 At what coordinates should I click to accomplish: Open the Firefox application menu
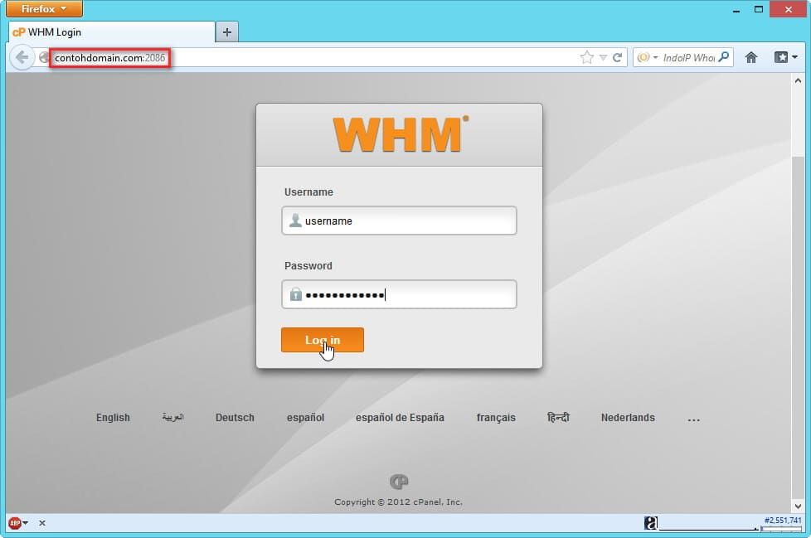coord(43,9)
